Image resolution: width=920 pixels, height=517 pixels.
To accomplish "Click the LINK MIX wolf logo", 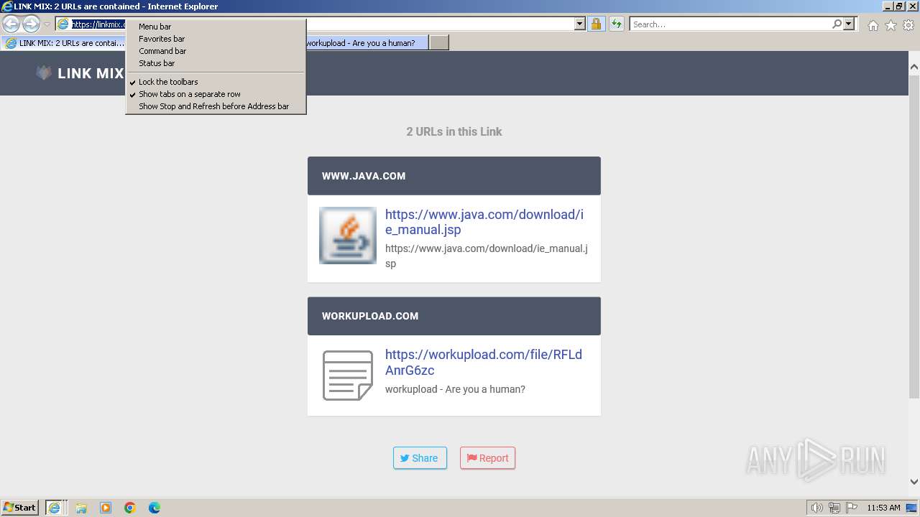I will coord(44,73).
